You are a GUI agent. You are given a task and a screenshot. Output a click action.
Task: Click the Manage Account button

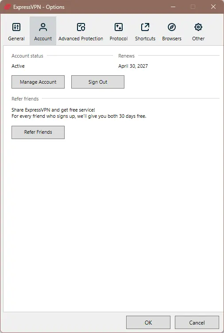click(x=38, y=82)
